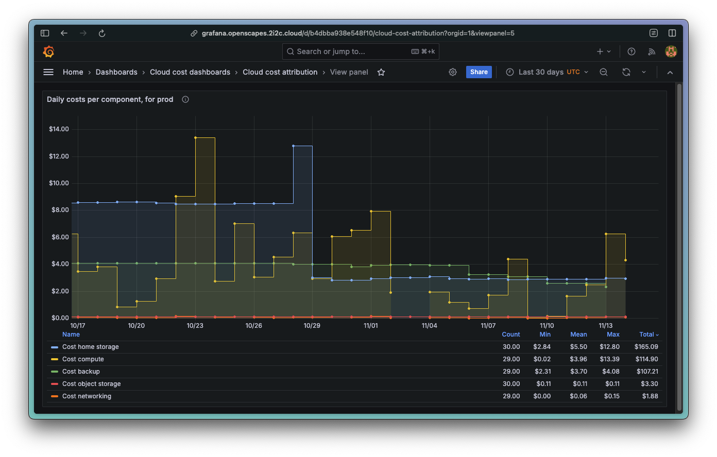Open Grafana help via question mark icon
Screen dimensions: 717x457
click(631, 51)
